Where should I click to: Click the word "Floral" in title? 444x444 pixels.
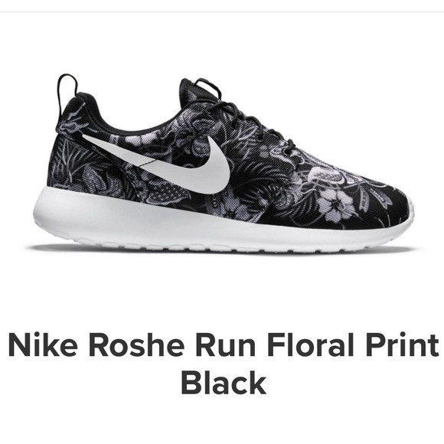tap(311, 345)
